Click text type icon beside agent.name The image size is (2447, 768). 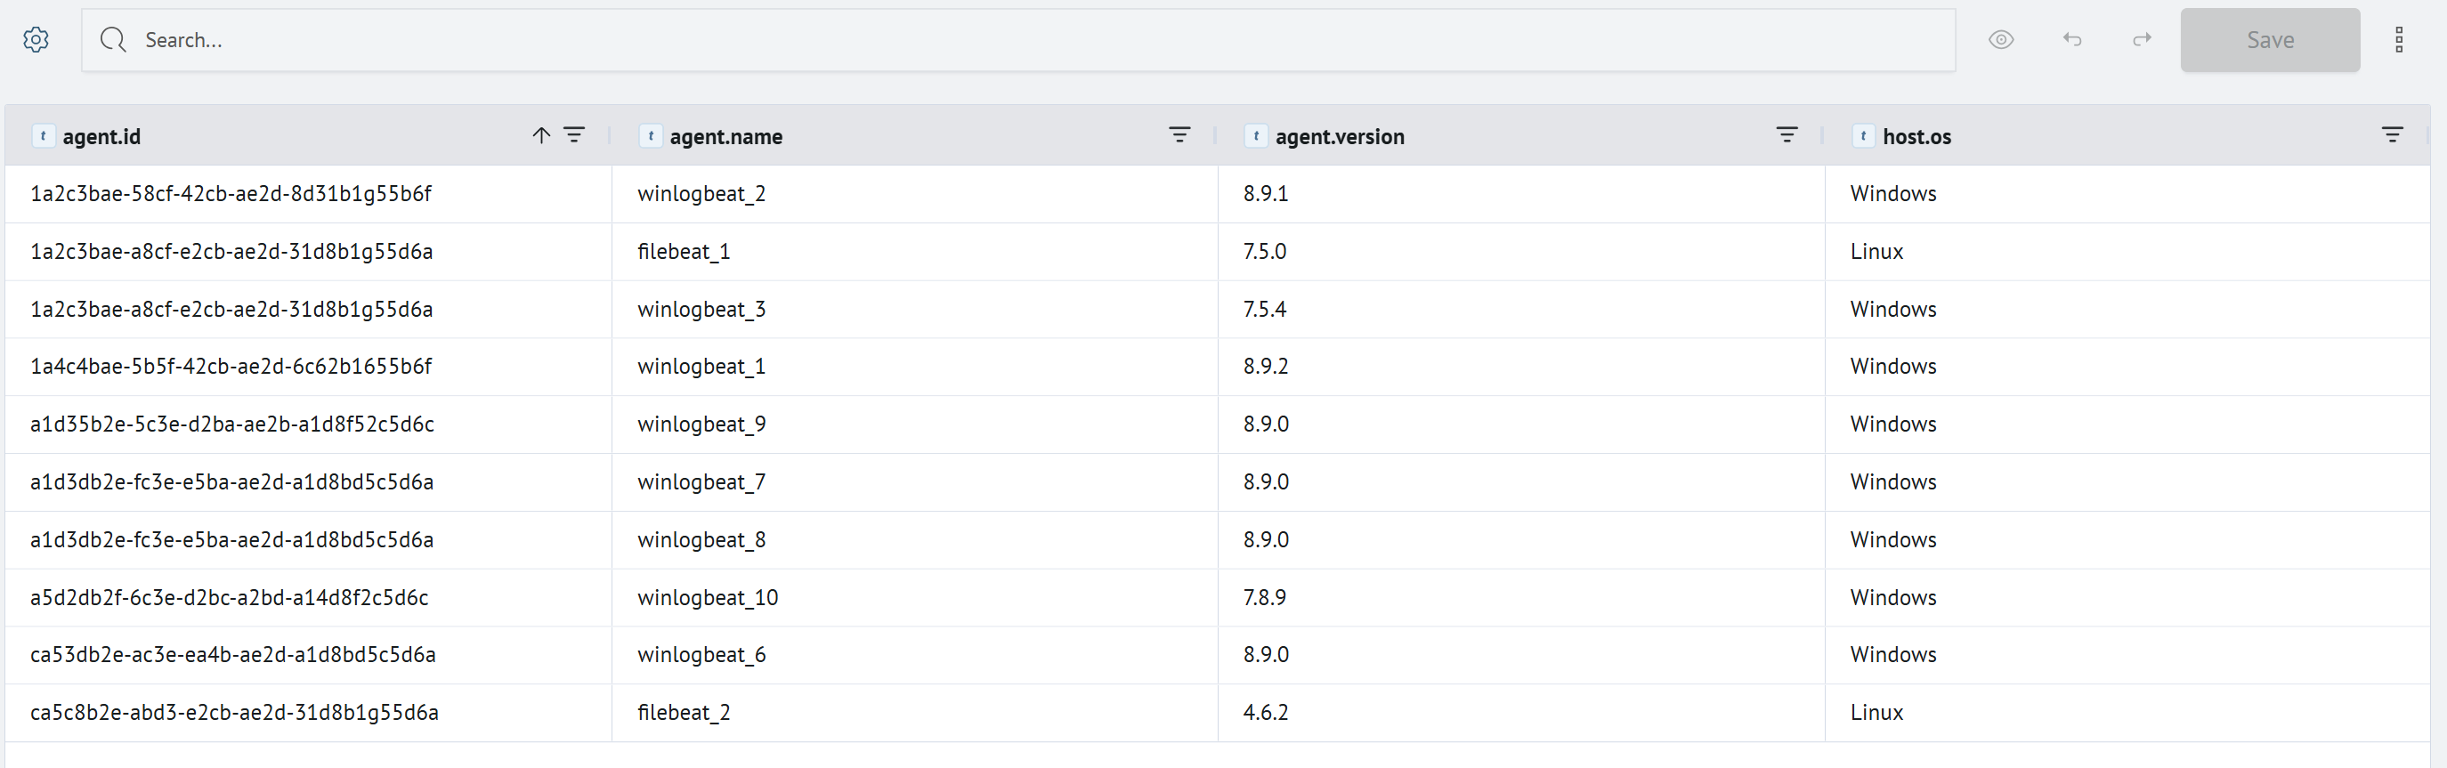point(651,136)
